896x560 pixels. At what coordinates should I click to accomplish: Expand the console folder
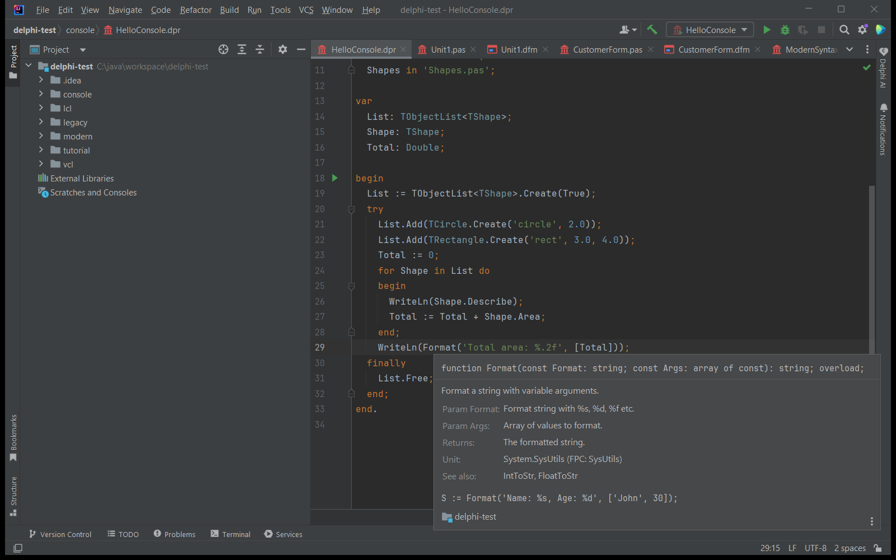(x=41, y=94)
